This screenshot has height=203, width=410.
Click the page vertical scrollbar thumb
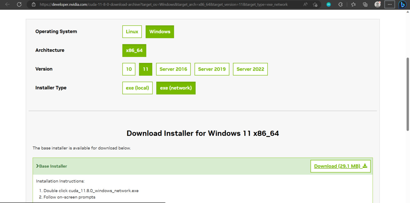tap(408, 94)
